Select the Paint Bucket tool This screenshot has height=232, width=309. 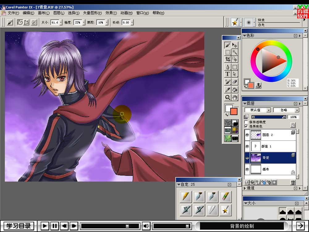pyautogui.click(x=235, y=90)
